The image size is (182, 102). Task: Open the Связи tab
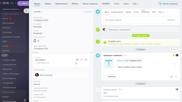pos(126,4)
